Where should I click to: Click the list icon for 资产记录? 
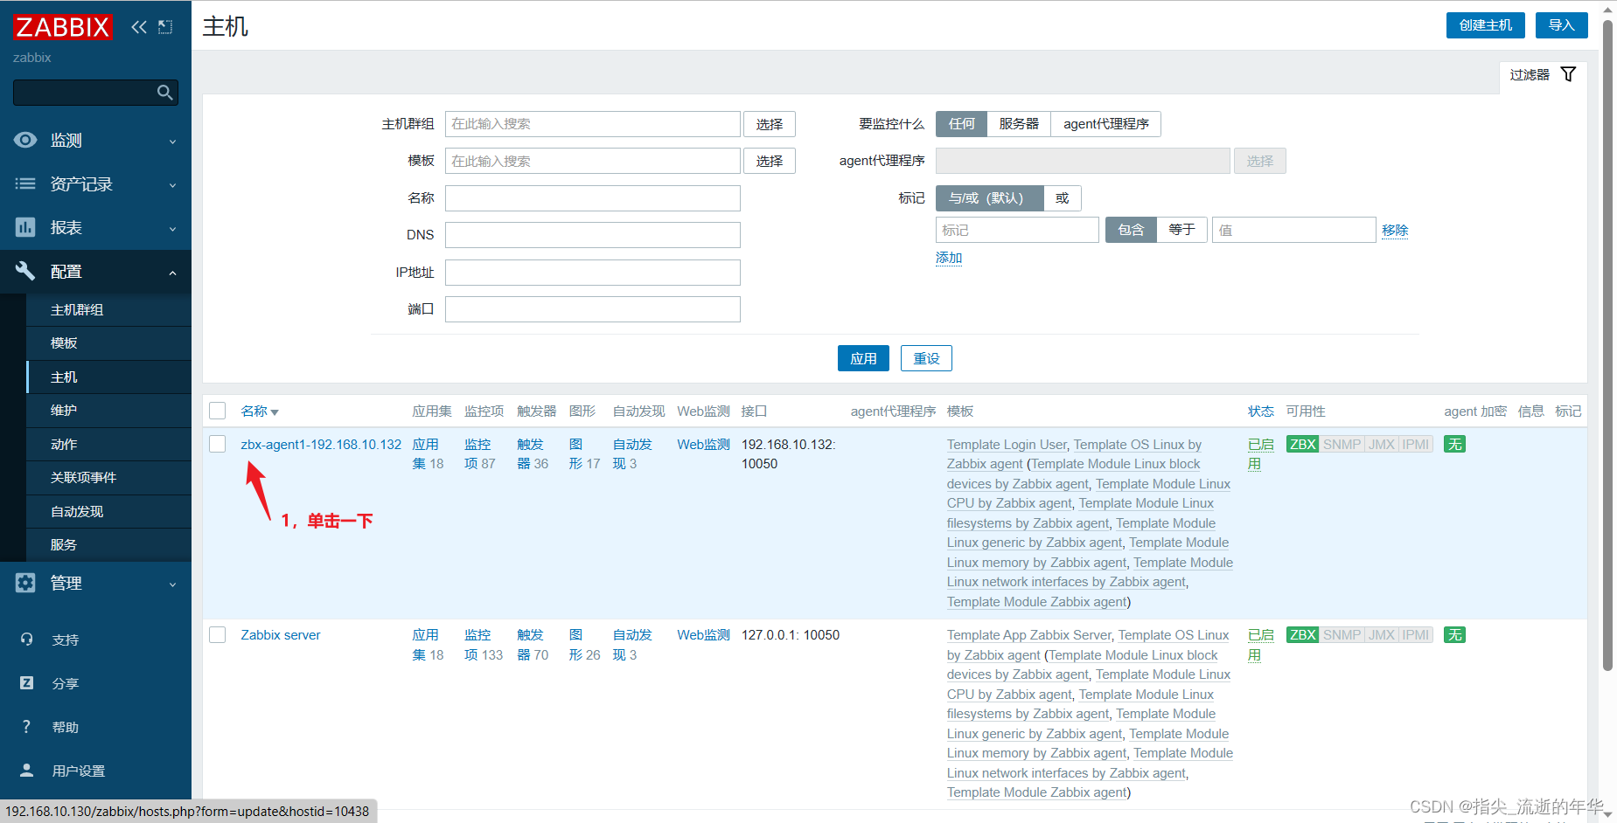tap(25, 183)
